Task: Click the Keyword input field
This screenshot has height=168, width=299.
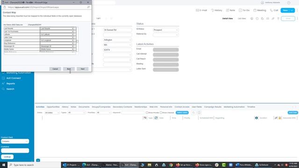Action: point(133,112)
